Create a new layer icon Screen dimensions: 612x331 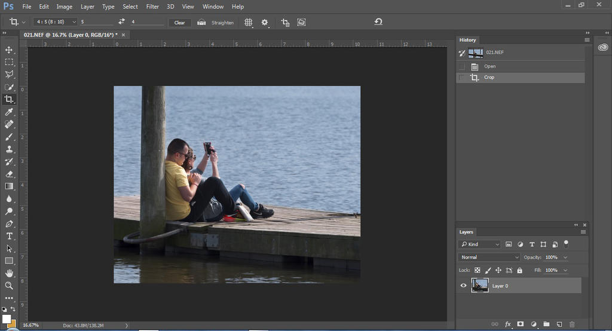[x=559, y=324]
